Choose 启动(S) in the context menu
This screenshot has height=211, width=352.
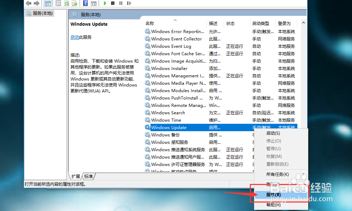tap(281, 133)
